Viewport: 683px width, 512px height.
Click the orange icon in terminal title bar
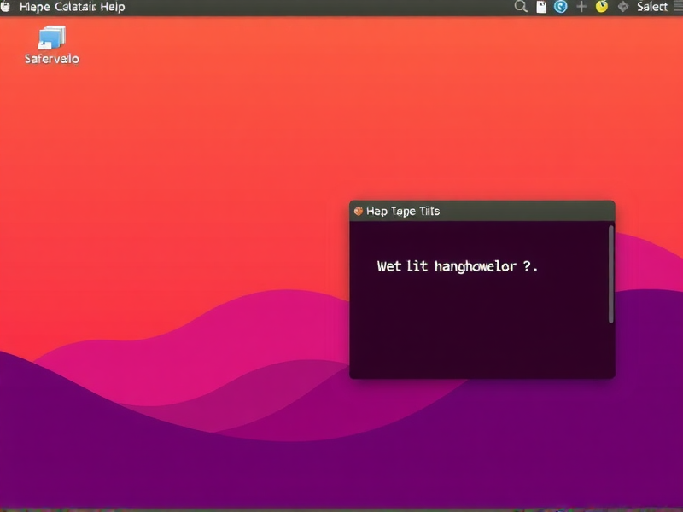point(358,211)
